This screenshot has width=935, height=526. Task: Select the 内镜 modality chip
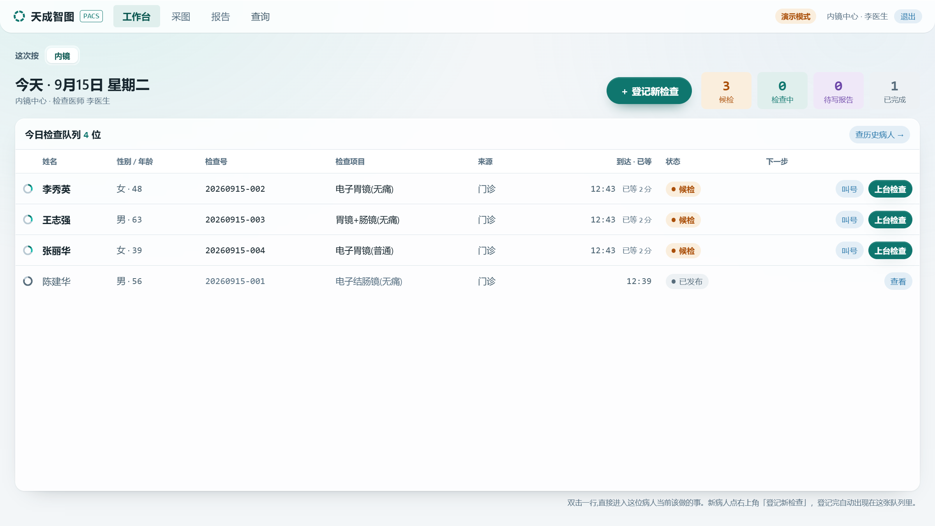pyautogui.click(x=62, y=56)
